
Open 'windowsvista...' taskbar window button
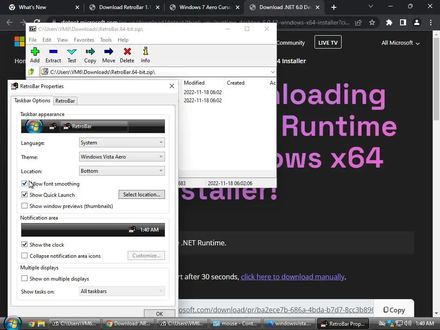coord(289,324)
